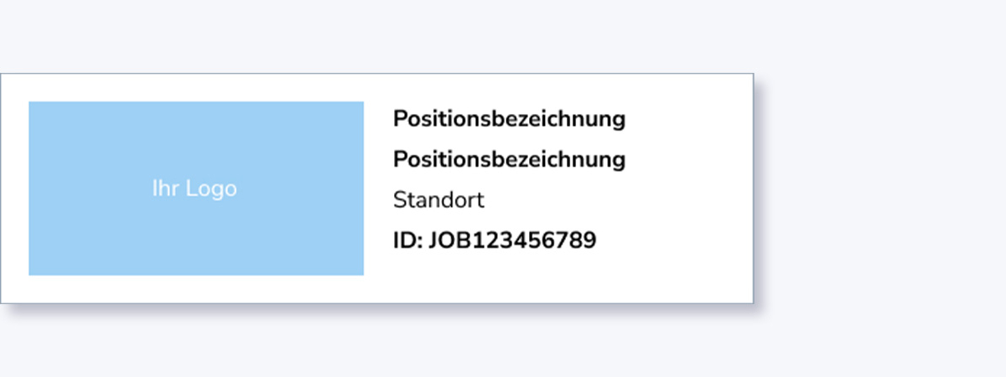The width and height of the screenshot is (1006, 377).
Task: Click the white card area below the job ID
Action: tap(503, 281)
